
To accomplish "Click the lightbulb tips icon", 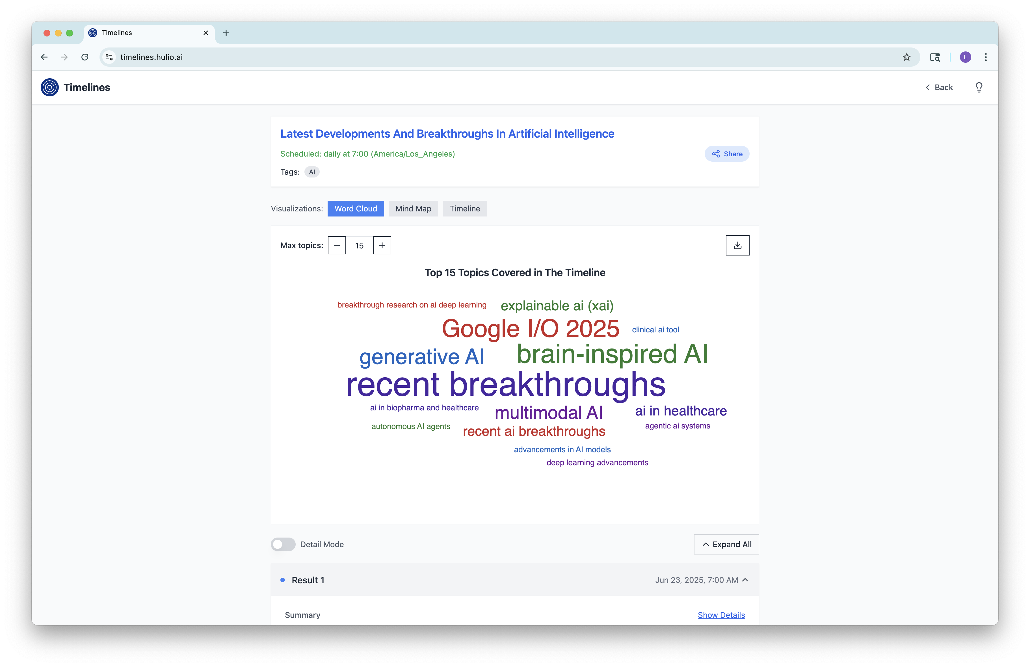I will coord(979,87).
